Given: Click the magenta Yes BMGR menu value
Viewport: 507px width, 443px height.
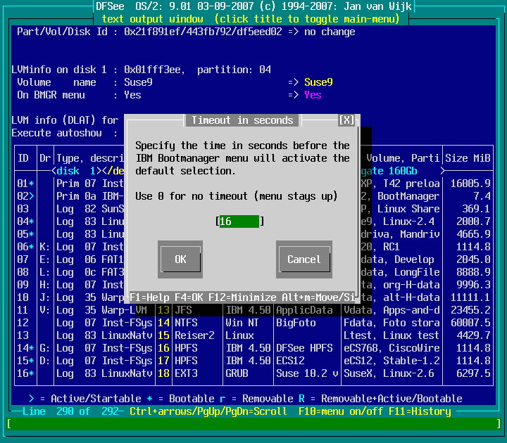Looking at the screenshot, I should [x=313, y=95].
